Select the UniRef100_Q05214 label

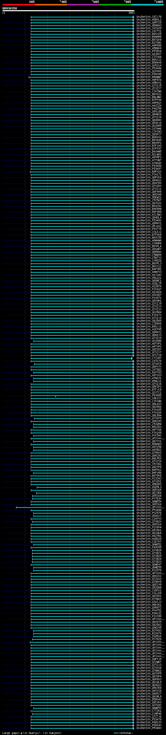[x=149, y=66]
